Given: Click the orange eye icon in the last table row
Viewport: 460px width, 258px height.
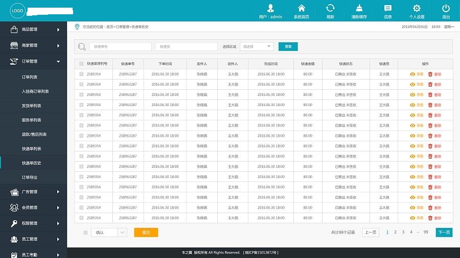Looking at the screenshot, I should click(x=412, y=218).
